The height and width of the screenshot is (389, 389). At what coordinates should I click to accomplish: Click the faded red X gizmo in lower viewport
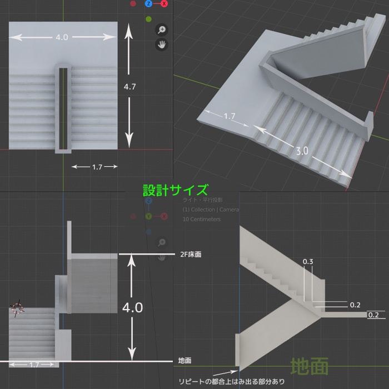pos(164,216)
